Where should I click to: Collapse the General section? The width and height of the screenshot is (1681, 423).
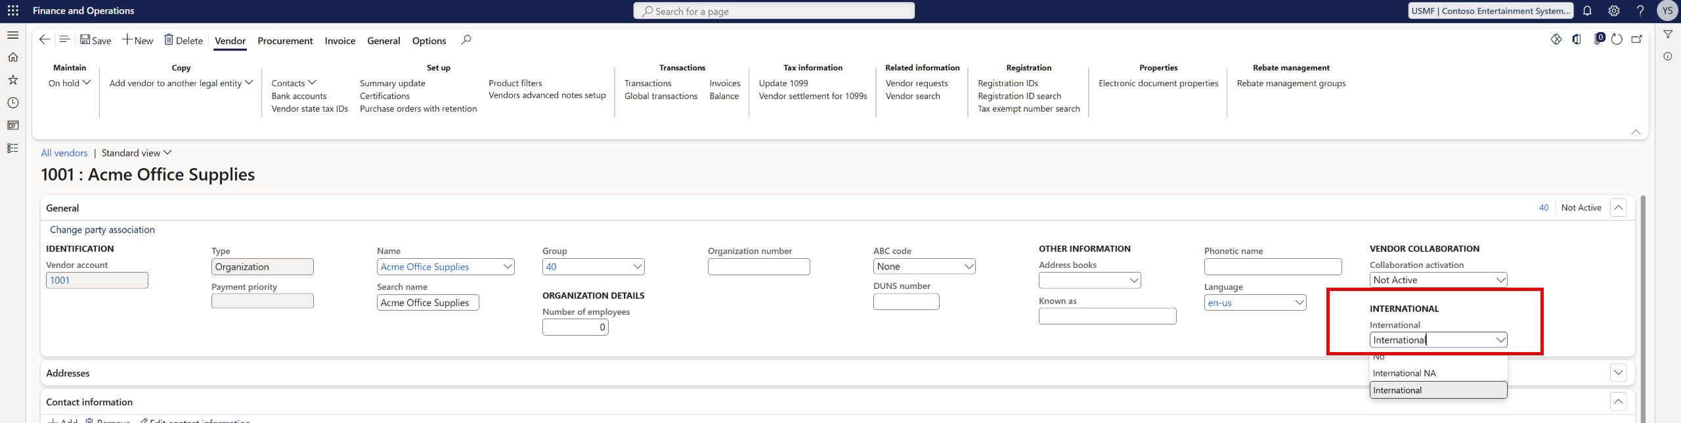point(1619,208)
